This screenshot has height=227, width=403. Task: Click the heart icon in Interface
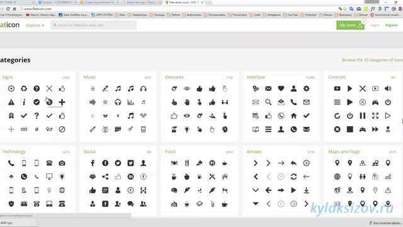point(281,88)
